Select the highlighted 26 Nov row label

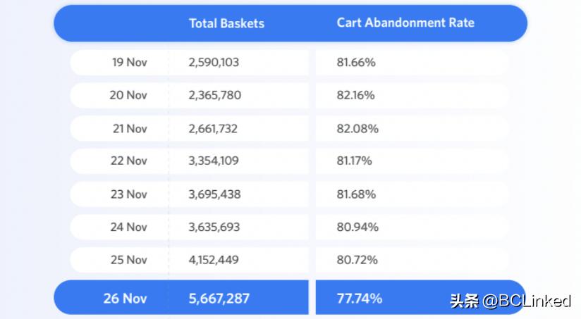(x=125, y=298)
